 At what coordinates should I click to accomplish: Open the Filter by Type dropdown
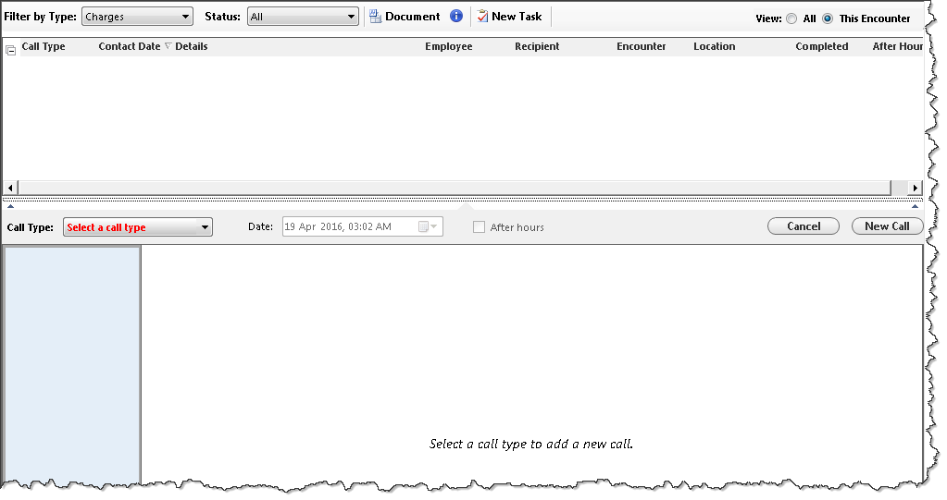pyautogui.click(x=137, y=17)
